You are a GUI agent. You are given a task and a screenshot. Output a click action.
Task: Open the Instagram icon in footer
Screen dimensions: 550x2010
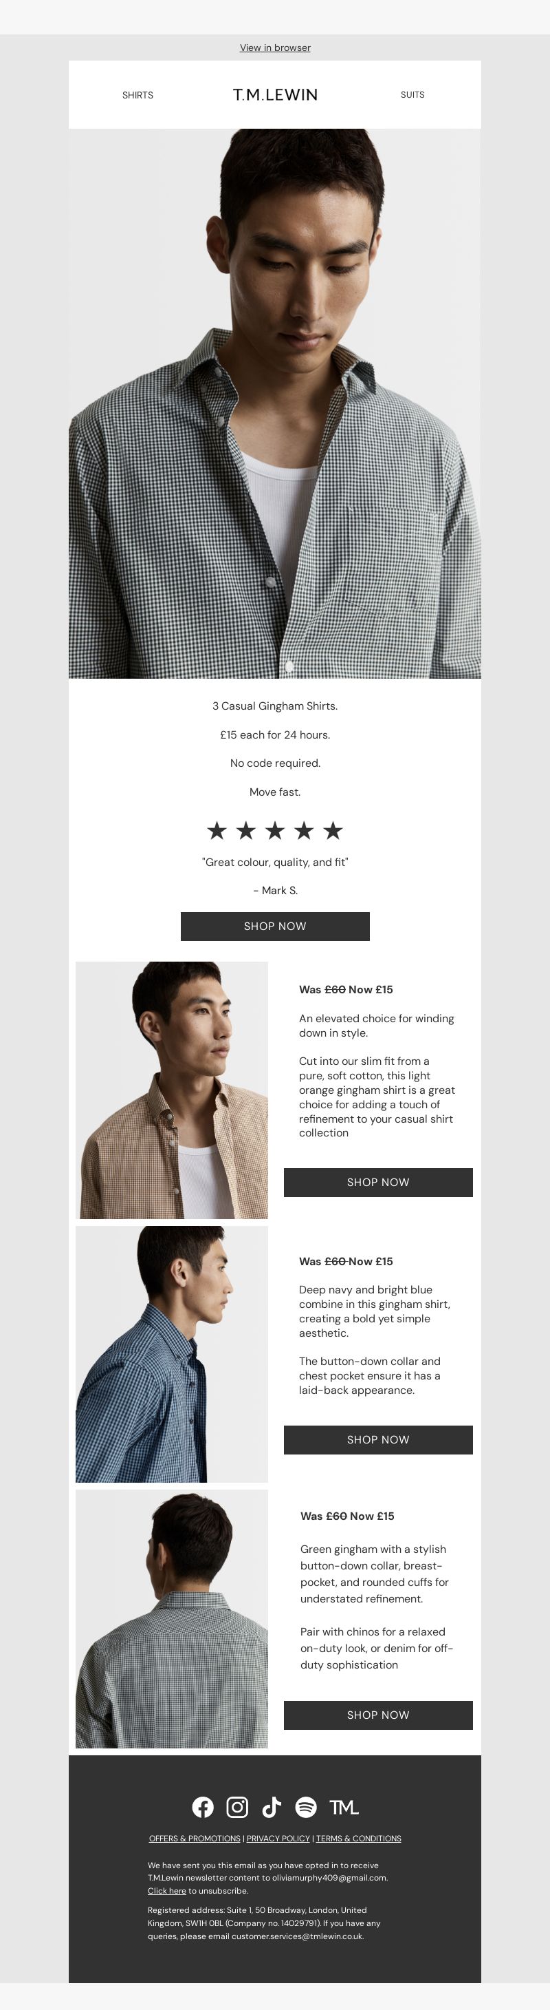coord(236,1806)
